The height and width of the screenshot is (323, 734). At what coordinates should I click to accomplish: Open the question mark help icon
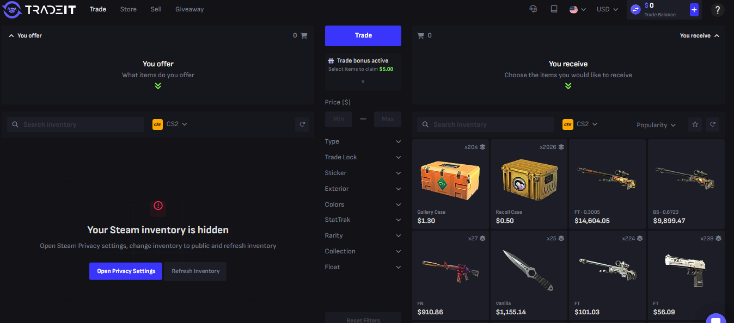[718, 10]
